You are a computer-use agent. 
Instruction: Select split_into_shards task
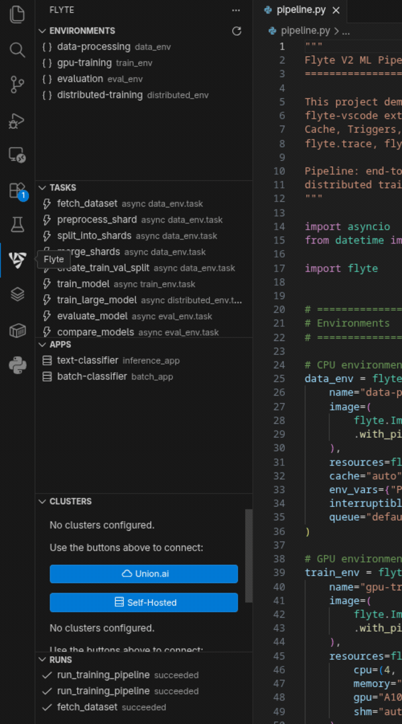point(144,236)
